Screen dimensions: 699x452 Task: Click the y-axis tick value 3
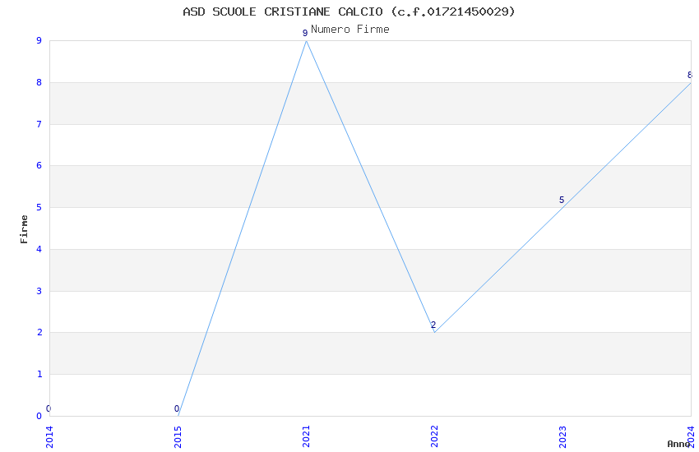point(39,291)
